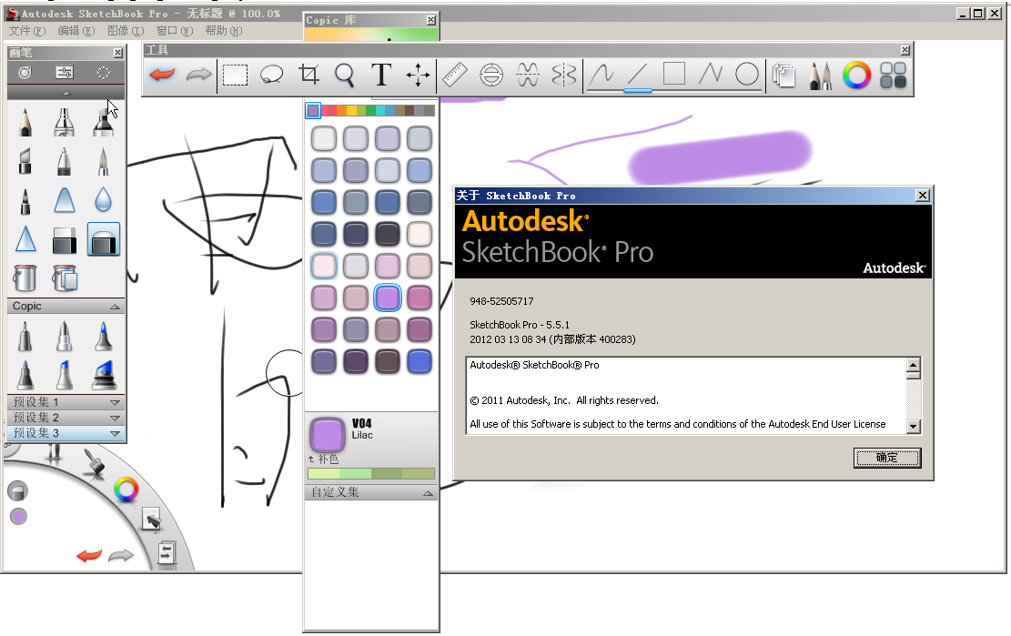Toggle the Ruler tool
1011x636 pixels.
[x=455, y=75]
